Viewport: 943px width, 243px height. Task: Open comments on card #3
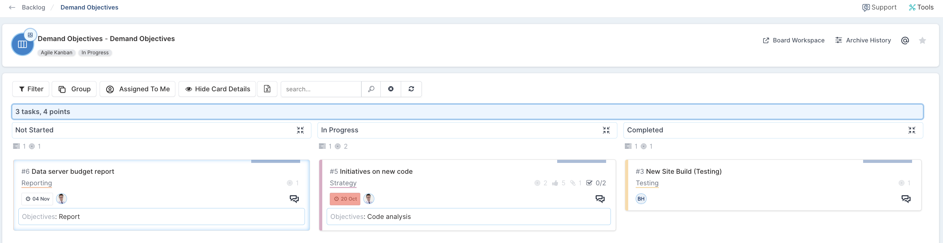click(906, 199)
